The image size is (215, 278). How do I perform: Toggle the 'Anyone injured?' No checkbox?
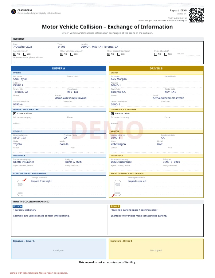click(14, 54)
